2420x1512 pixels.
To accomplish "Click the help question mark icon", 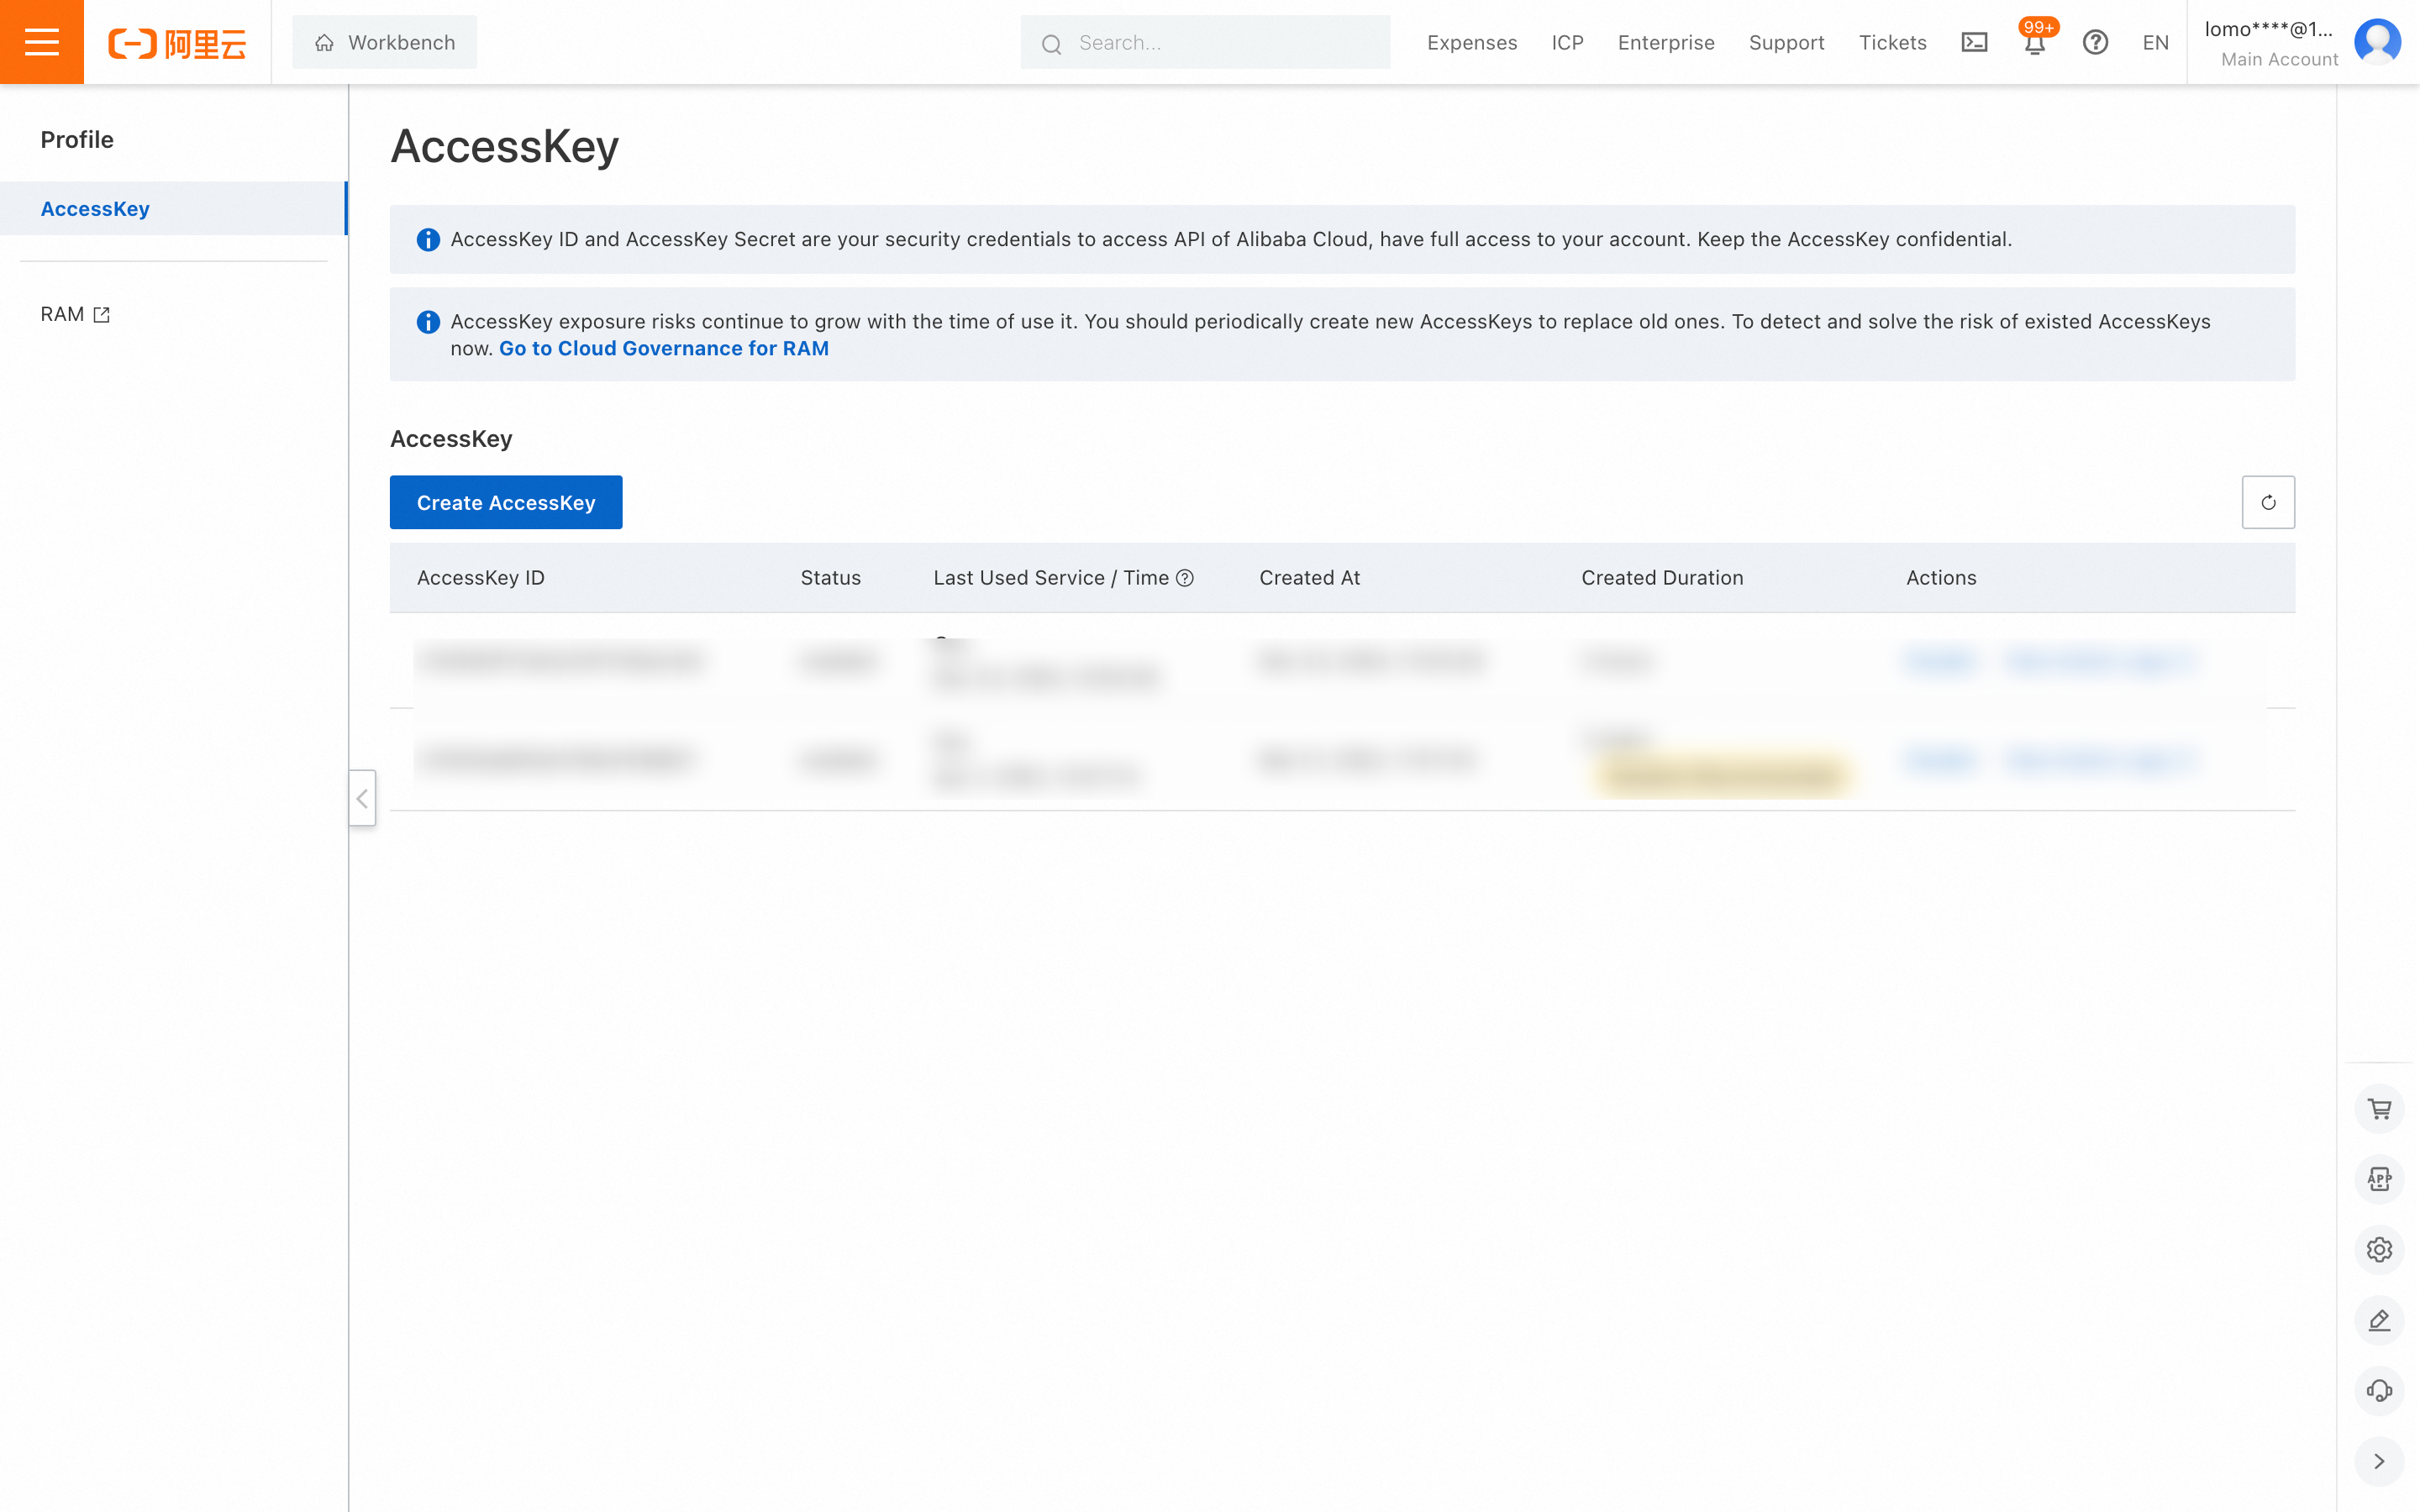I will [2095, 42].
